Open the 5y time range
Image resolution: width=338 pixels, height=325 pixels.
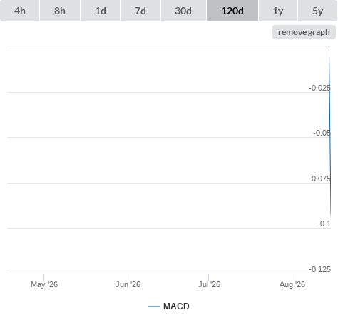tap(318, 11)
